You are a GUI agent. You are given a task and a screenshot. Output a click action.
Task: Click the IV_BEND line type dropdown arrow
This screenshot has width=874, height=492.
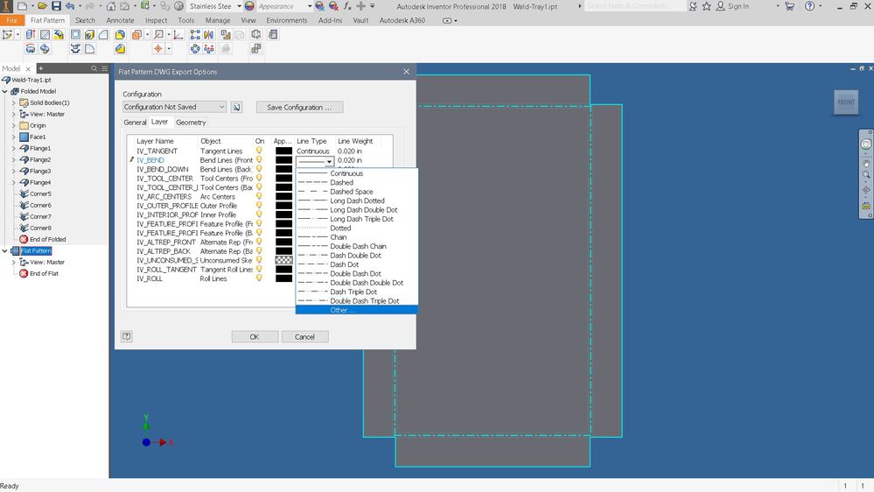click(330, 161)
